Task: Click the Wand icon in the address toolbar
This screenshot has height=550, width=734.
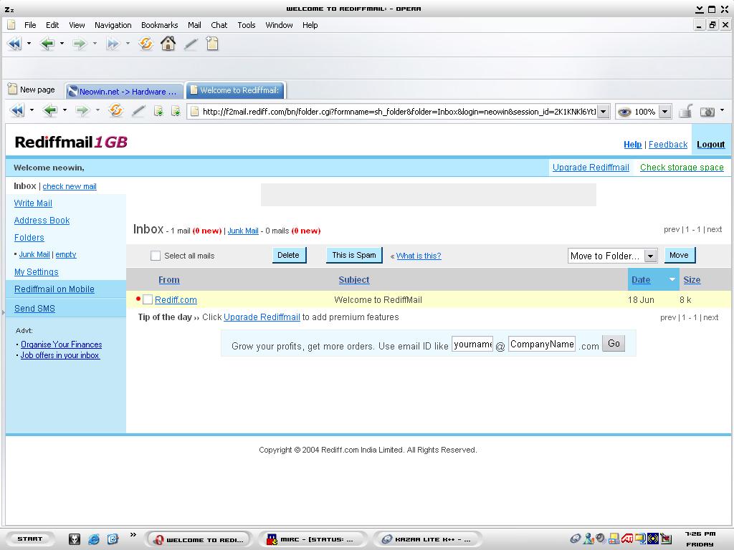Action: [138, 111]
